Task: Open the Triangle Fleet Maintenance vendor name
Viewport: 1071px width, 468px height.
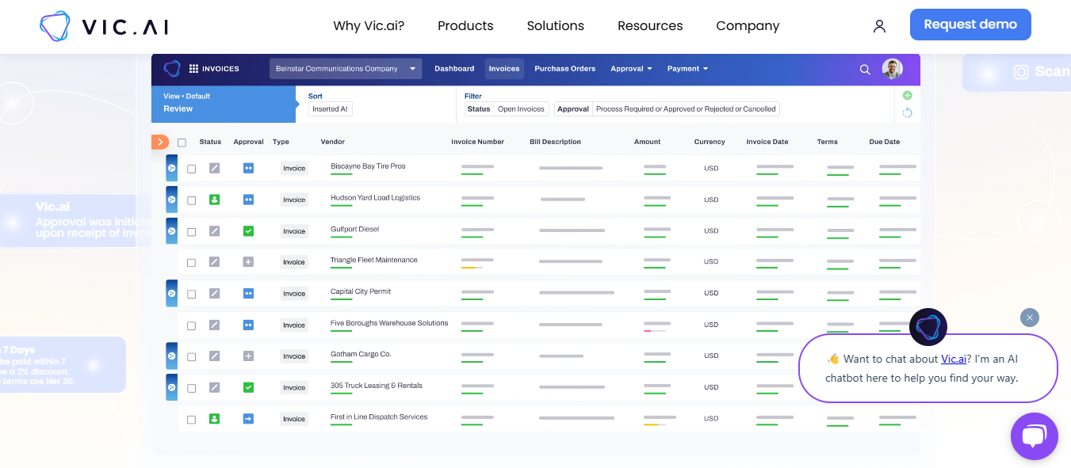Action: (373, 260)
